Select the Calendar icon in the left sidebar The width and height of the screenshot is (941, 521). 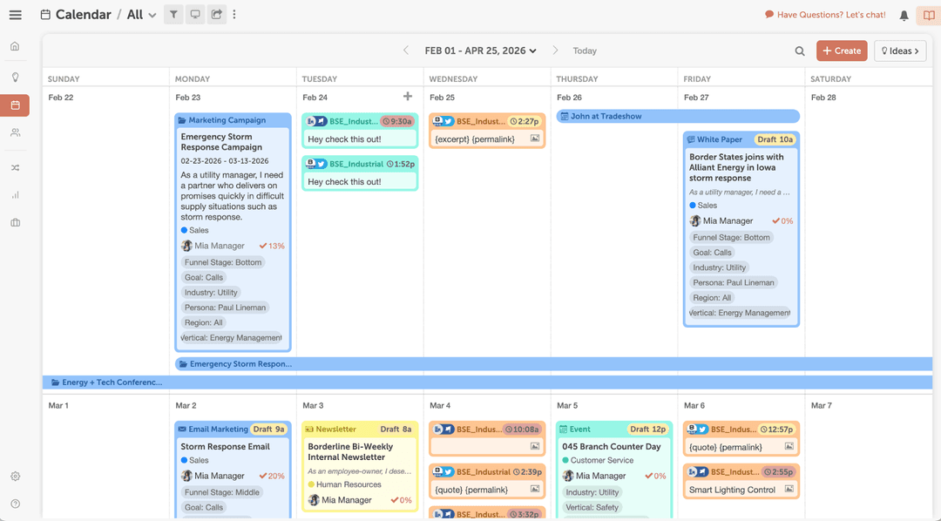point(14,105)
